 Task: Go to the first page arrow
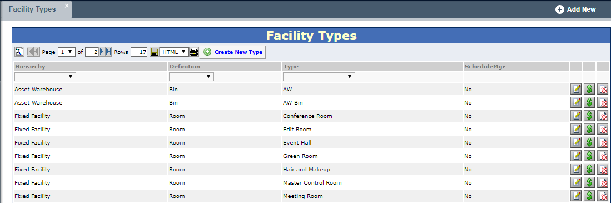(x=33, y=52)
